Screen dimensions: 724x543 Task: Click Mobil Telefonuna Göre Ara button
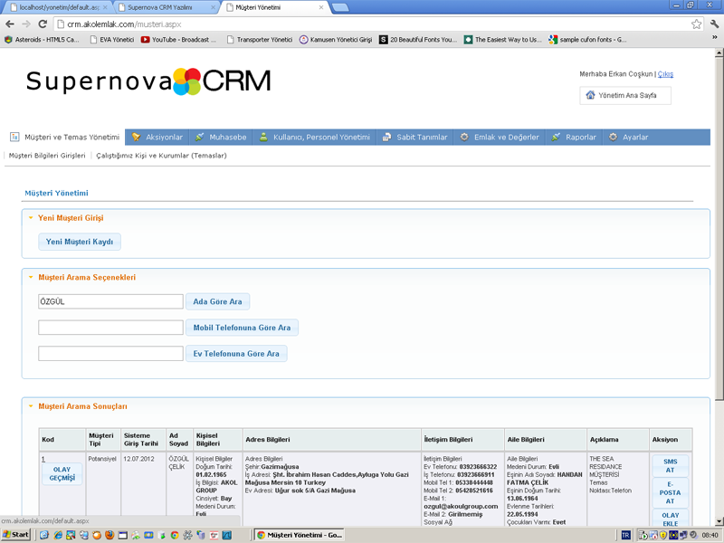tap(242, 328)
